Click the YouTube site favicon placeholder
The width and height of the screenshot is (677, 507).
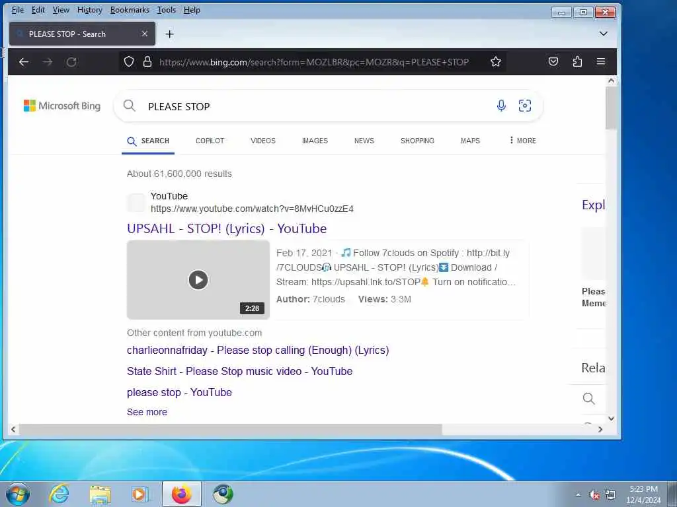[x=136, y=203]
